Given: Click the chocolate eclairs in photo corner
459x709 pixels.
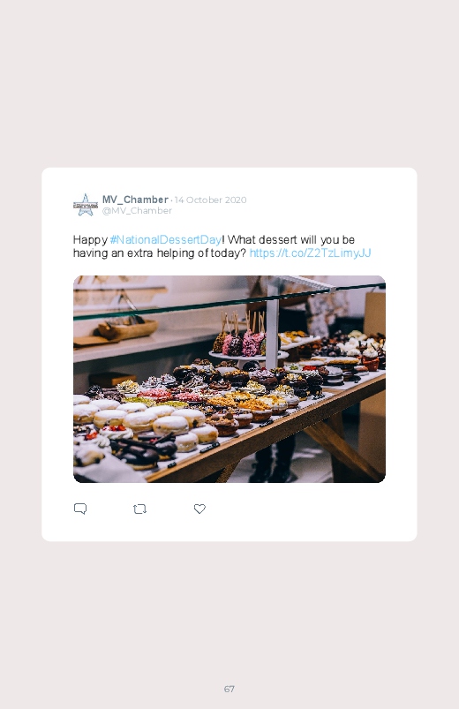Looking at the screenshot, I should [x=142, y=450].
